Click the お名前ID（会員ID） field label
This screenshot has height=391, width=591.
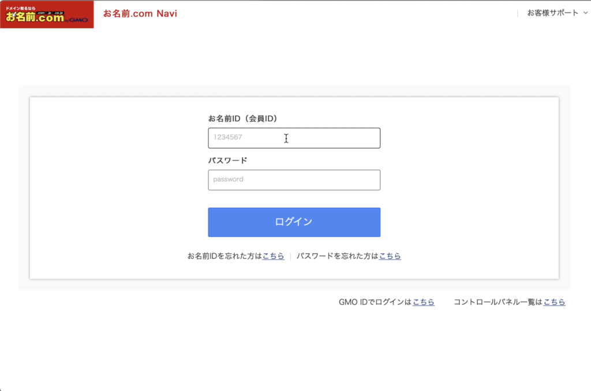[243, 118]
